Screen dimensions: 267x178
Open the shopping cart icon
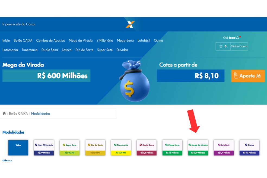pos(221,46)
